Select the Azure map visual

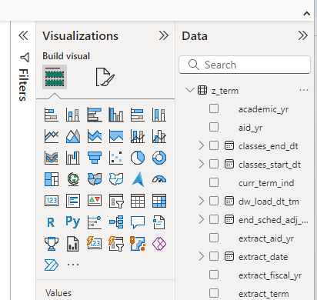click(x=138, y=179)
